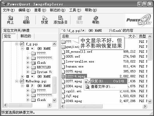The image size is (154, 116).
Task: Click file icon next to 0005.swf
Action: [63, 56]
